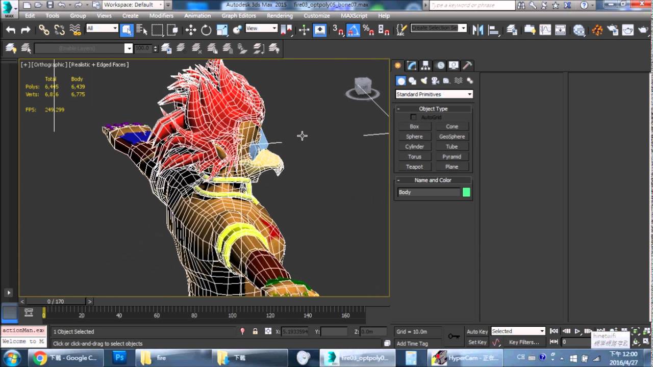The height and width of the screenshot is (367, 653).
Task: Click the Key Filters button
Action: coord(524,342)
